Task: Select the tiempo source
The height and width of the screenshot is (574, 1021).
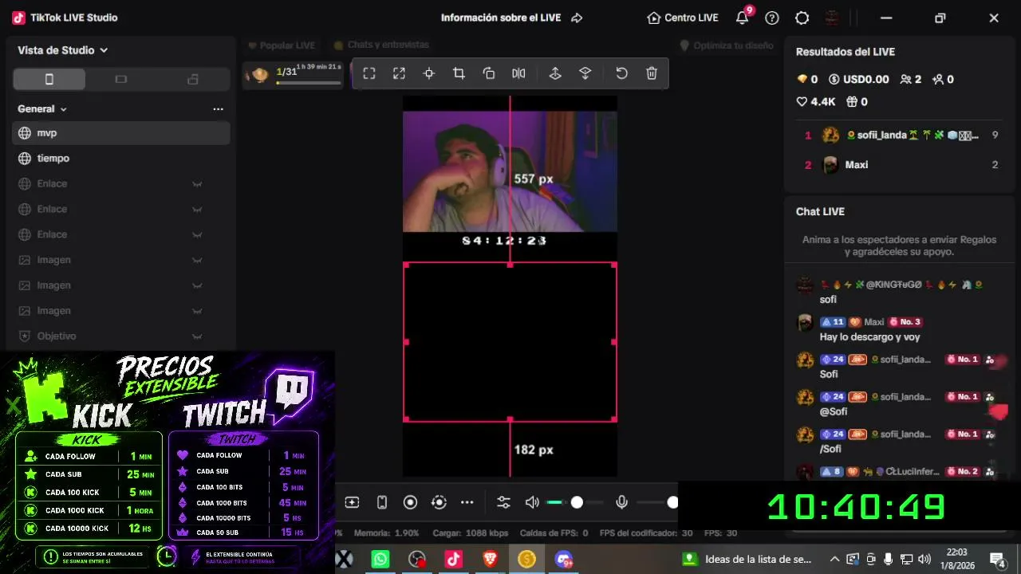Action: [121, 159]
